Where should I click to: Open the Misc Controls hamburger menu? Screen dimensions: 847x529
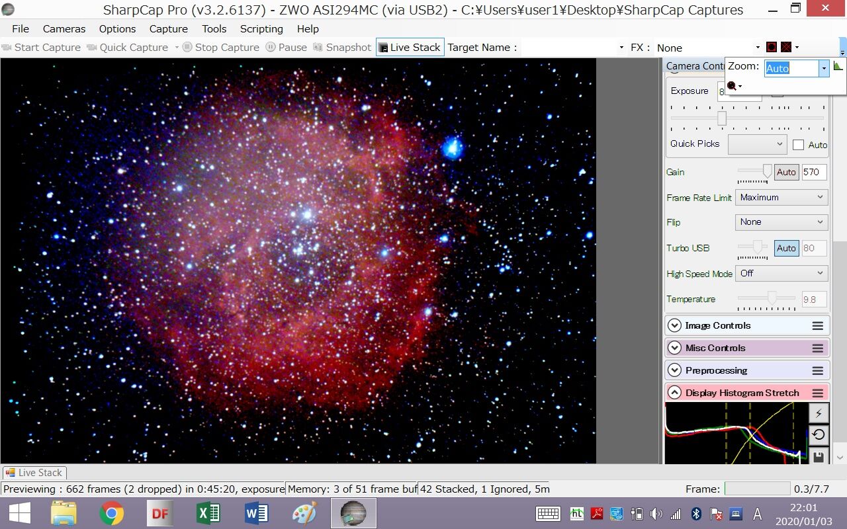818,348
